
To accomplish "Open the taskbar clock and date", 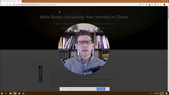I will tap(162, 93).
